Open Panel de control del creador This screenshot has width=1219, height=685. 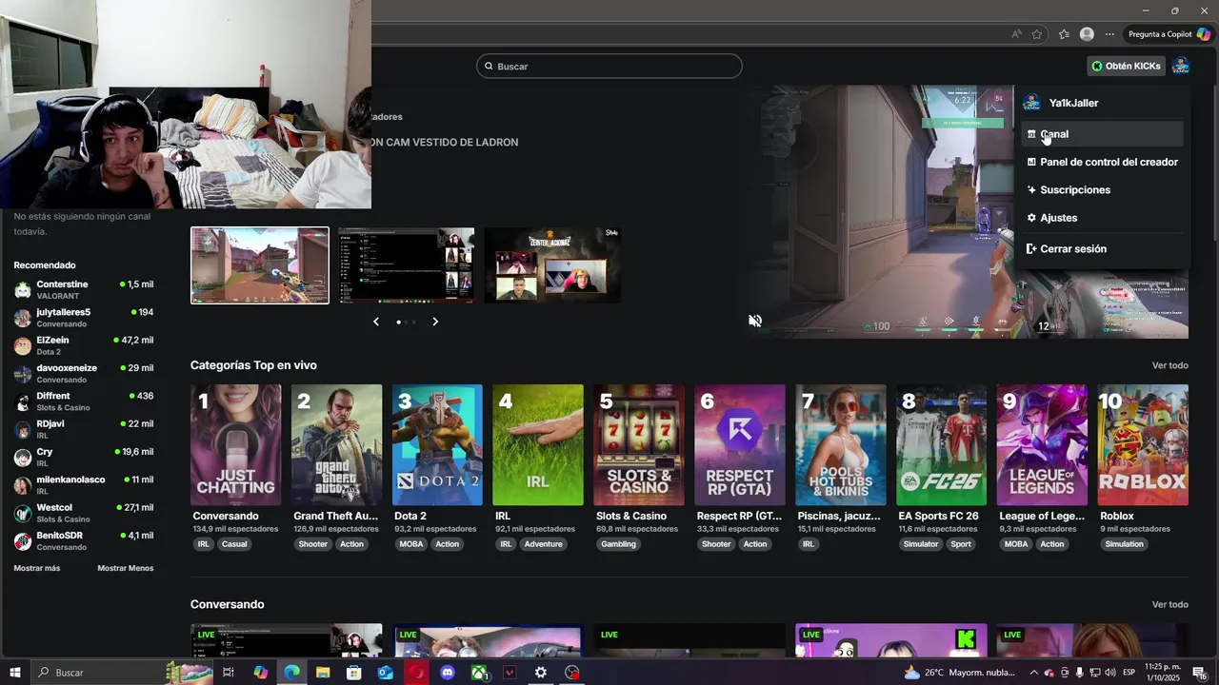(1102, 162)
